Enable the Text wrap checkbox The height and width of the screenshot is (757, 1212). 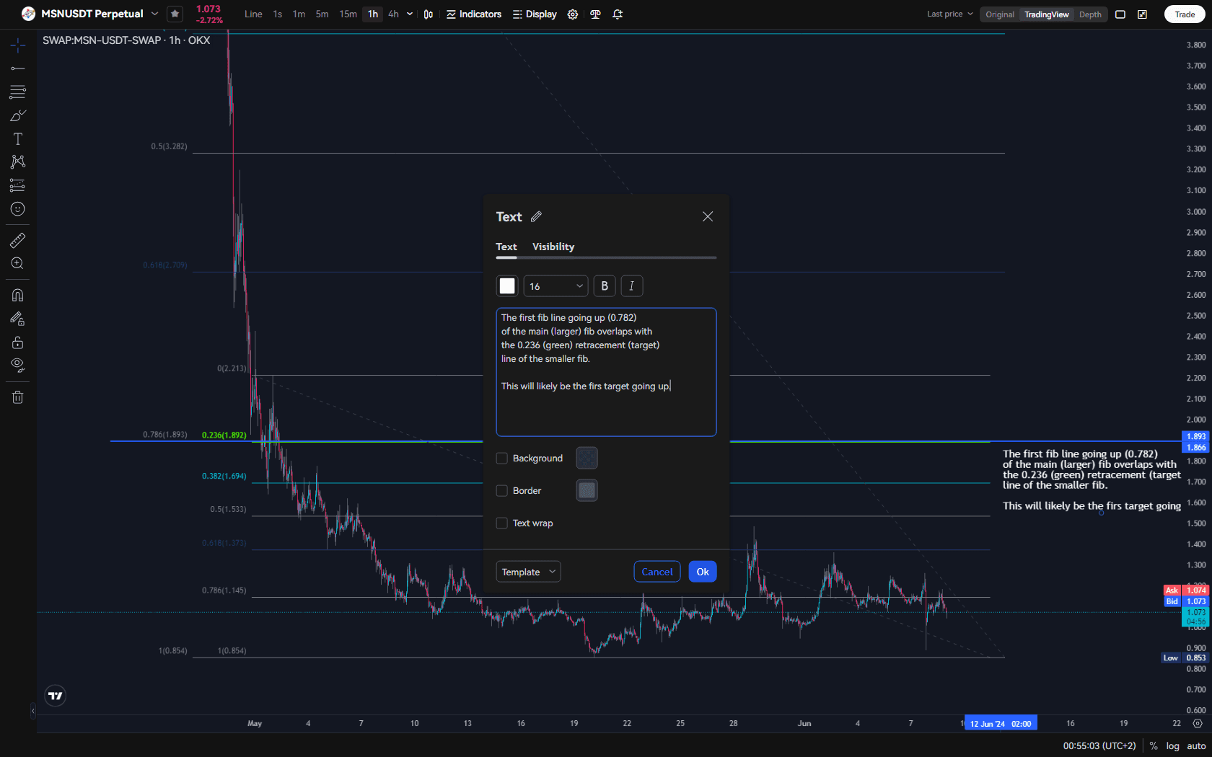click(x=502, y=523)
